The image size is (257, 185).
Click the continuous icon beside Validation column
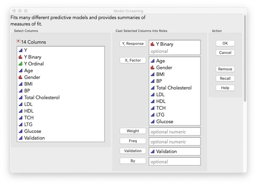20,138
